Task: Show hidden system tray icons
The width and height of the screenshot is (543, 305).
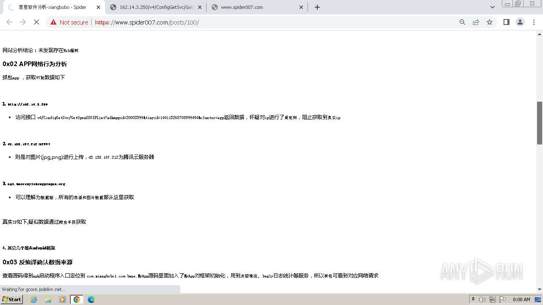Action: pyautogui.click(x=473, y=299)
